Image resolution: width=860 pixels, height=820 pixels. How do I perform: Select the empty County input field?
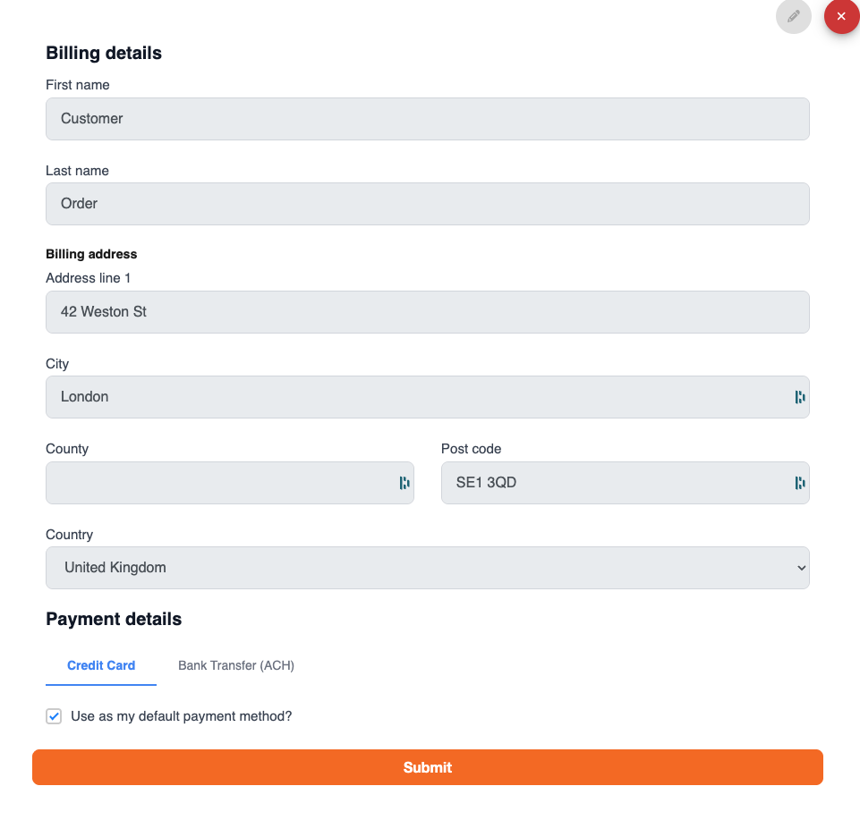219,483
